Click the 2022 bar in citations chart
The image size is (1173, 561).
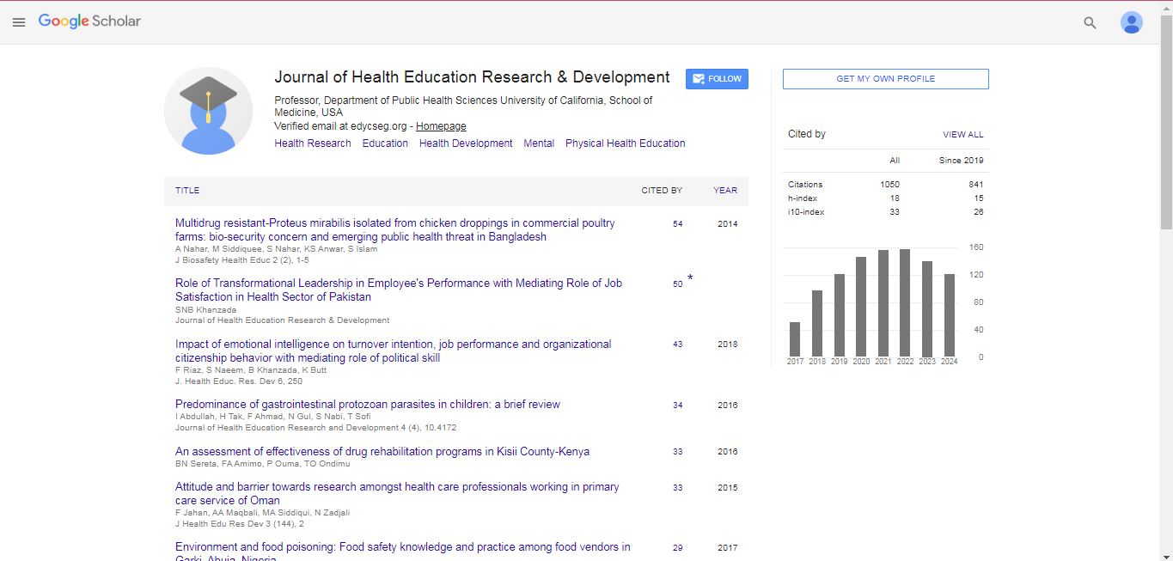[x=904, y=302]
